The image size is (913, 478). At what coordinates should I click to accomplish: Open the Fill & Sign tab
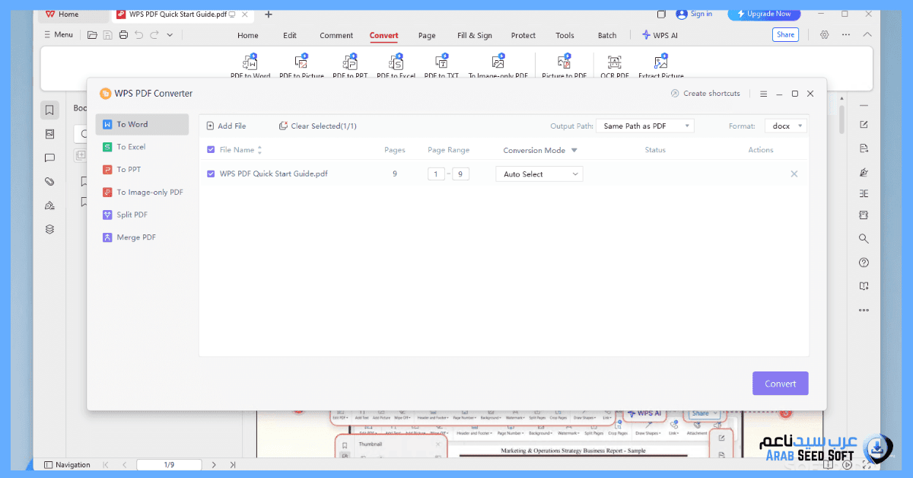pyautogui.click(x=474, y=35)
